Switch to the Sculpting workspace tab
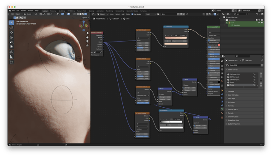The height and width of the screenshot is (156, 272). pyautogui.click(x=62, y=11)
